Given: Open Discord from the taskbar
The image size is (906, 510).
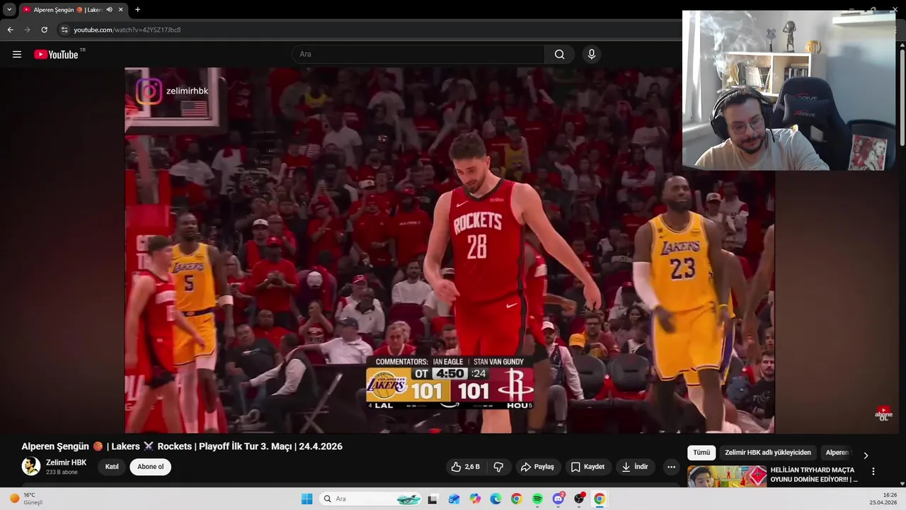Looking at the screenshot, I should point(558,499).
